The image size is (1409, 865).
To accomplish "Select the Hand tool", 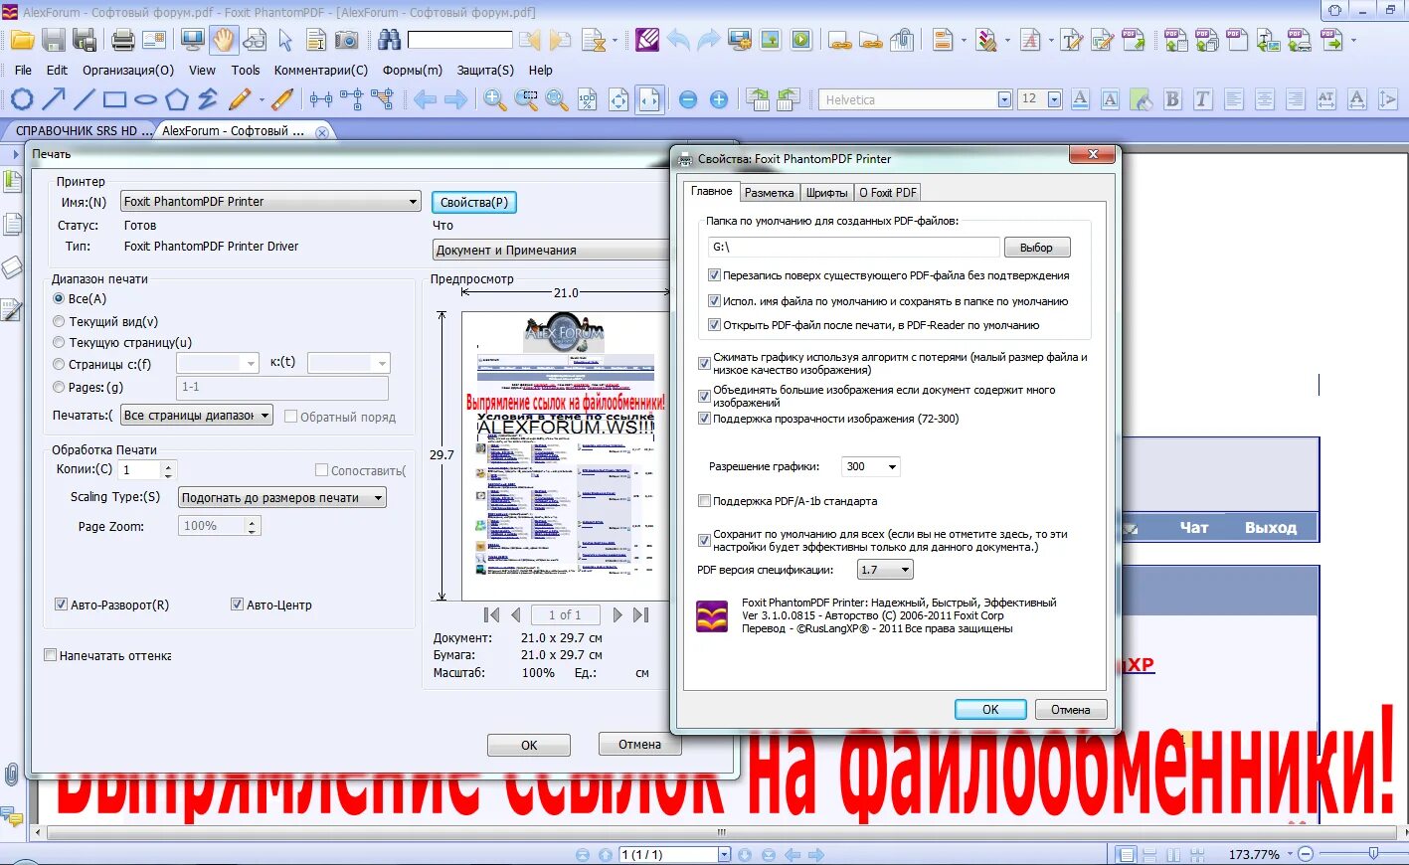I will tap(224, 40).
